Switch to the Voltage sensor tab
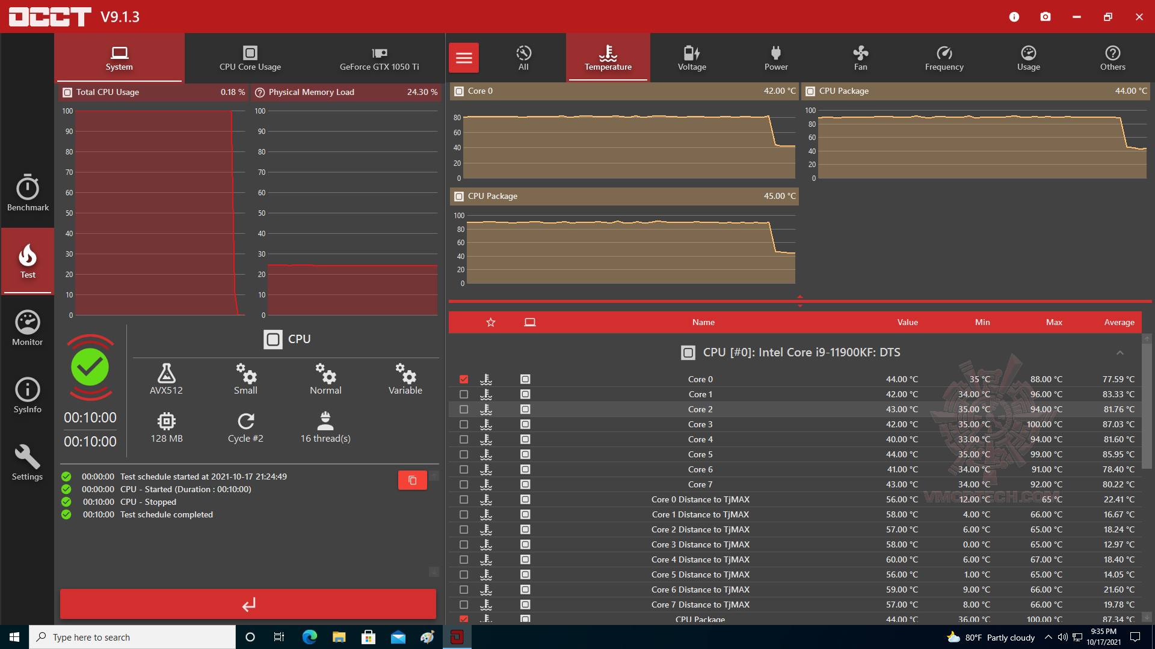Screen dimensions: 1155x649 pos(692,58)
